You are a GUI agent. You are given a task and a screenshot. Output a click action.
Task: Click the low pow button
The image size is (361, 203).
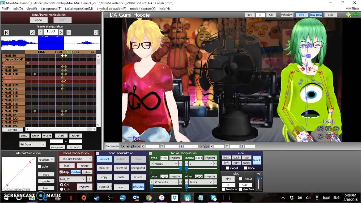pos(316,15)
